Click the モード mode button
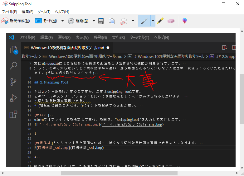This screenshot has width=244, height=176. tap(46, 21)
